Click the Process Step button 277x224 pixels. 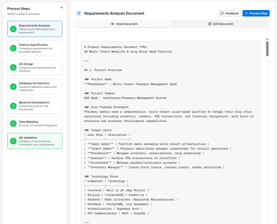(x=256, y=13)
